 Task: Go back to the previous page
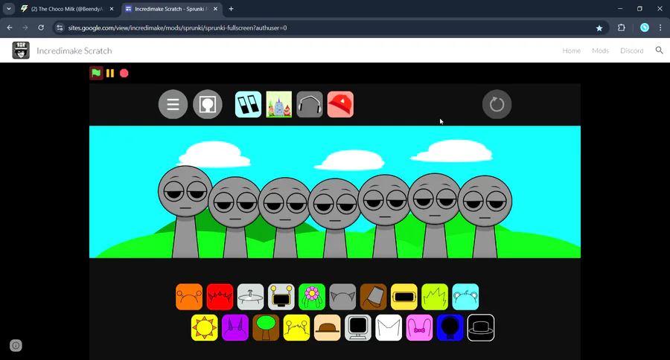pos(10,28)
